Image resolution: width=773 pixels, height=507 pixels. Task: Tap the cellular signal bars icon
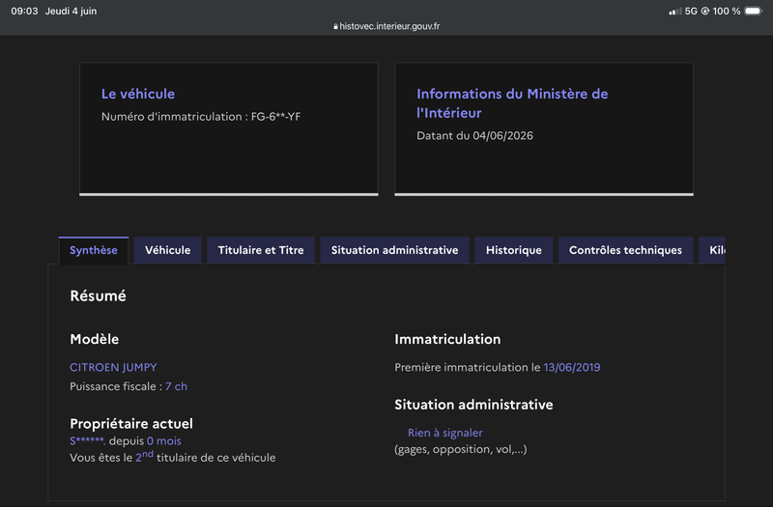pos(674,11)
